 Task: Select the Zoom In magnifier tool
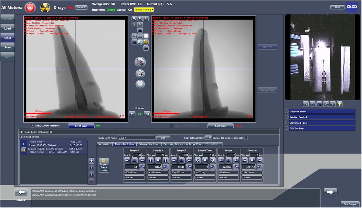[134, 18]
